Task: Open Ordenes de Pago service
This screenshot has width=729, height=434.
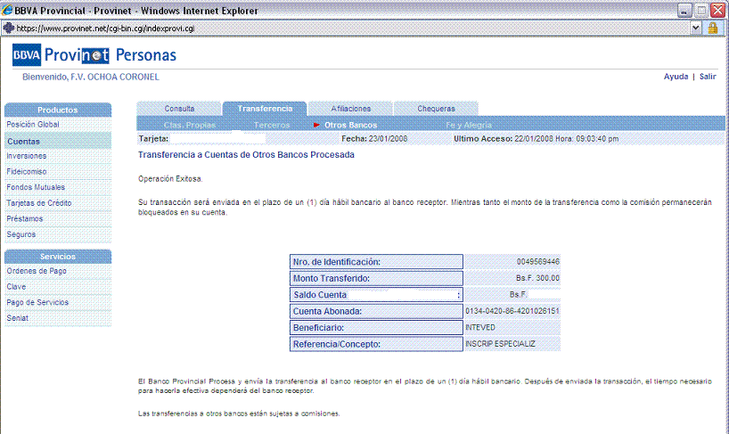Action: click(x=37, y=271)
